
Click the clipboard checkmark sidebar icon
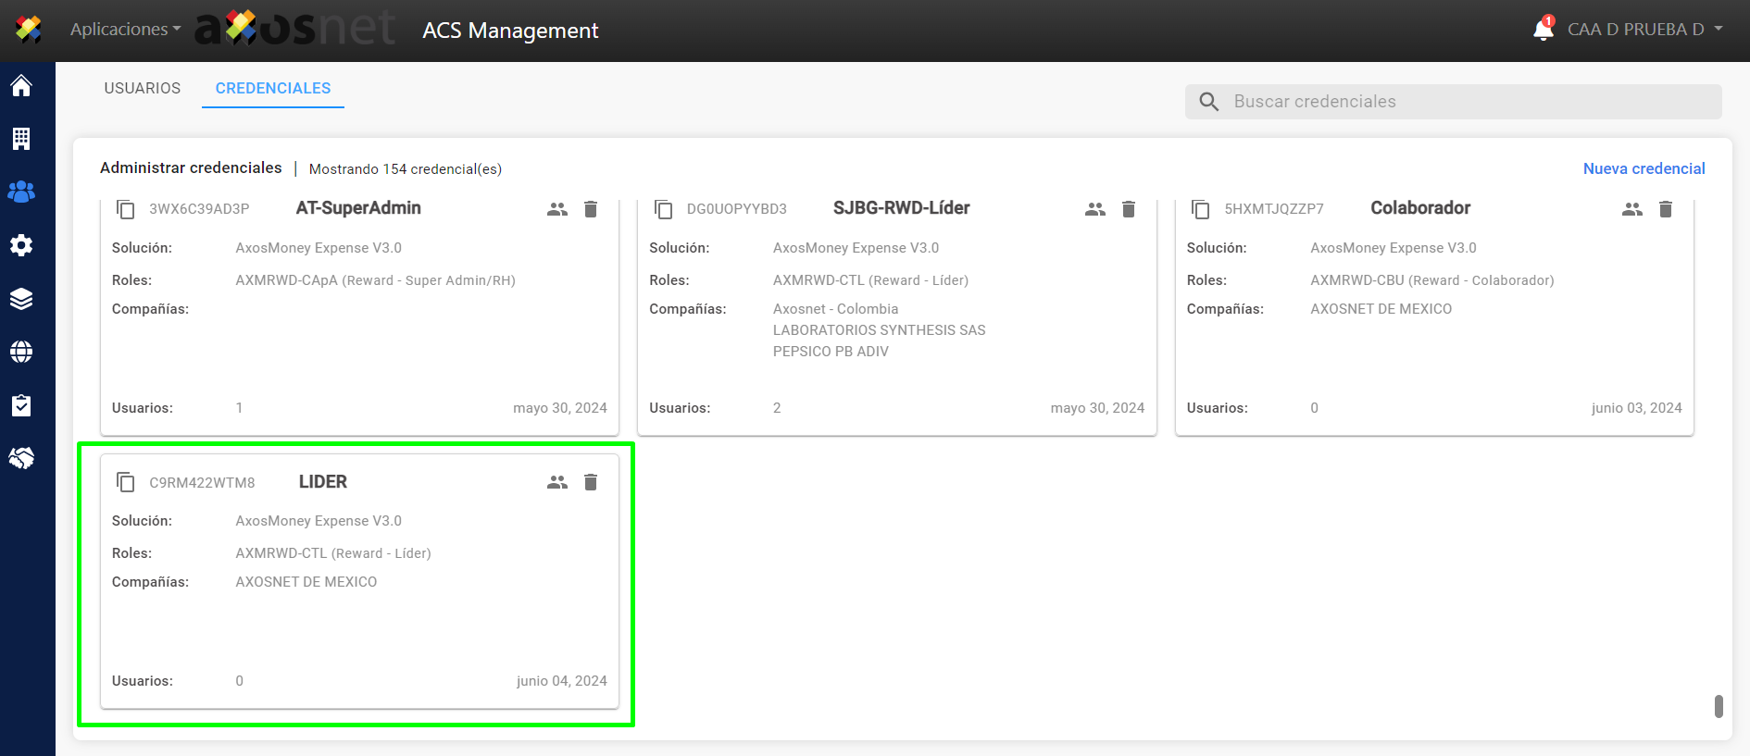pos(21,405)
